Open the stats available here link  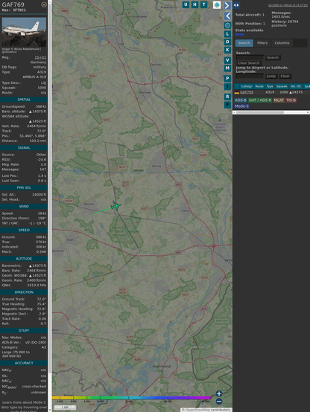tap(239, 34)
